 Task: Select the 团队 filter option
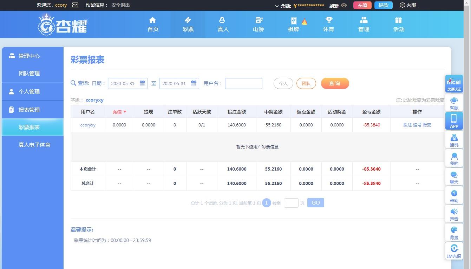tap(306, 83)
